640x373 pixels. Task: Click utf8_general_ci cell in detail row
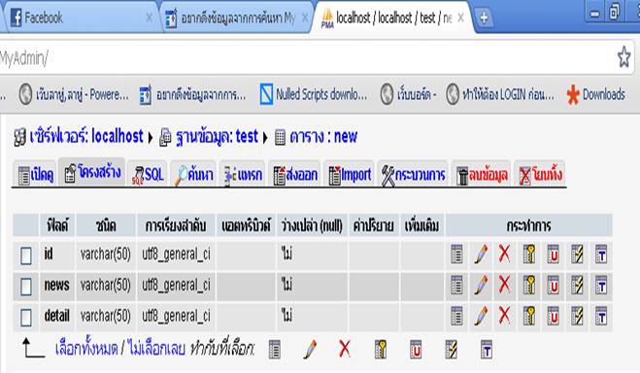pyautogui.click(x=176, y=317)
